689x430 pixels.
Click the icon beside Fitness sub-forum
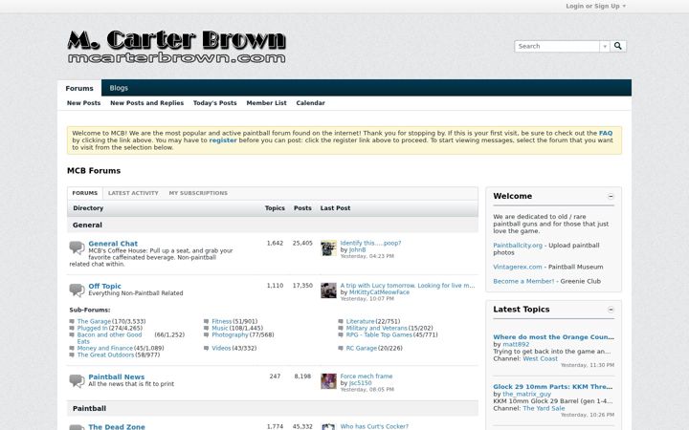(206, 322)
